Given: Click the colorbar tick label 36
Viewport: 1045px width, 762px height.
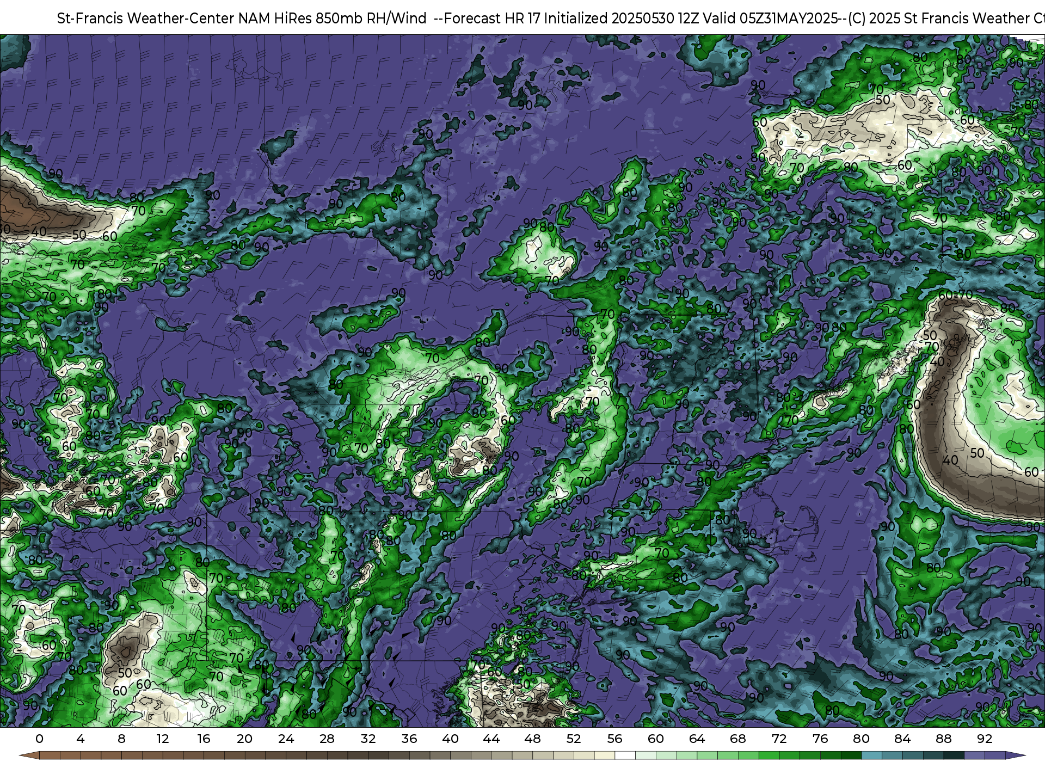Looking at the screenshot, I should [409, 739].
